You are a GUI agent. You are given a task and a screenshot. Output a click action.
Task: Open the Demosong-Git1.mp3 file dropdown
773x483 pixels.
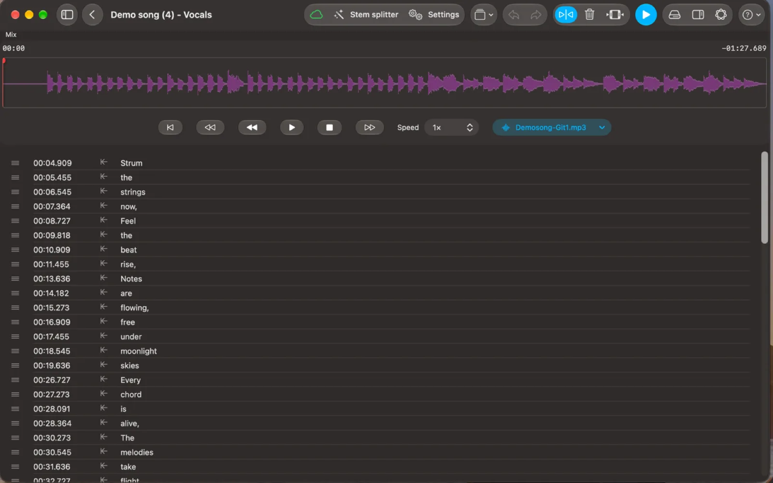click(x=552, y=128)
